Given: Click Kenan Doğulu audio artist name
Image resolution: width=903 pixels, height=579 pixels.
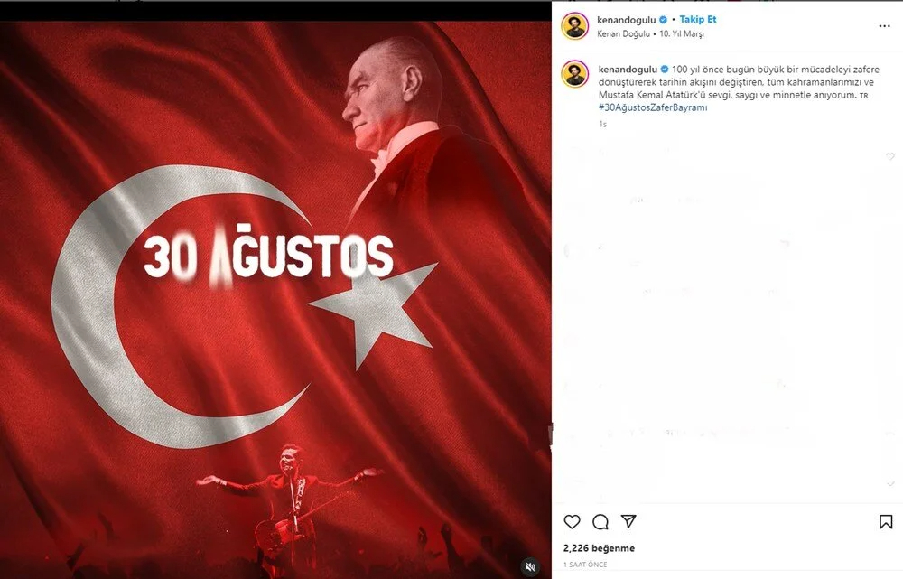Looking at the screenshot, I should [623, 34].
